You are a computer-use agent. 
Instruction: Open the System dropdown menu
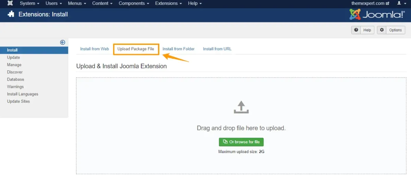[x=29, y=3]
